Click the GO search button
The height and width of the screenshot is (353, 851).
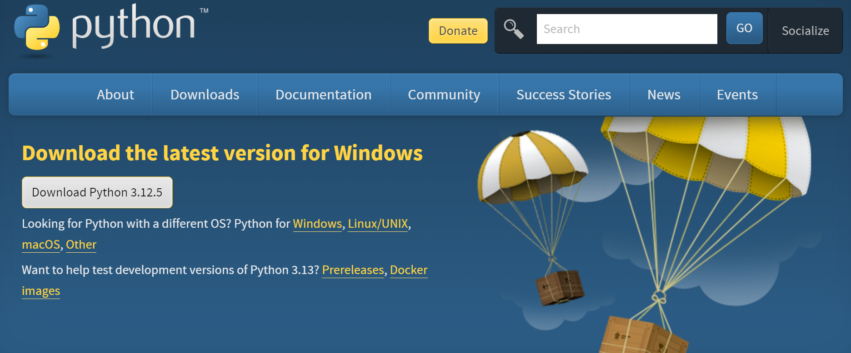pos(744,28)
